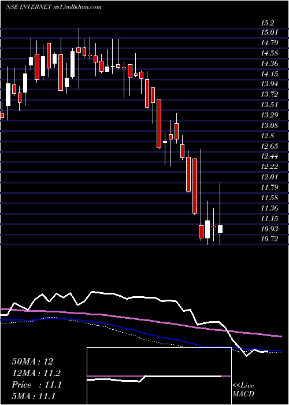Screen dimensions: 289x405
Task: Select the 11.79 axis label
Action: [x=269, y=187]
